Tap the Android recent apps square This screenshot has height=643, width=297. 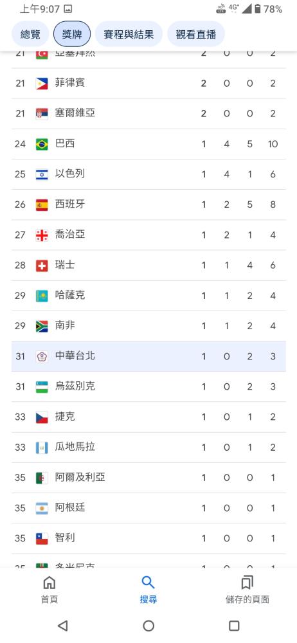(234, 626)
